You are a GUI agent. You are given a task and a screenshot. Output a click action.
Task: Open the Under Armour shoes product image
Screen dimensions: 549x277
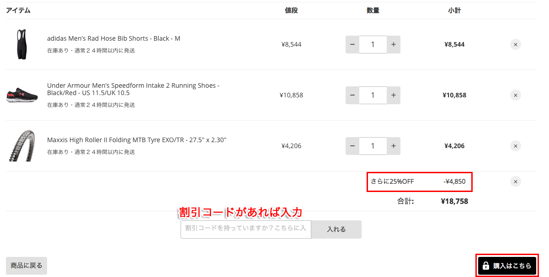(21, 95)
